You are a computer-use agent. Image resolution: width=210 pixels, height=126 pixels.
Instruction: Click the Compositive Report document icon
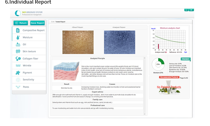(x=18, y=30)
